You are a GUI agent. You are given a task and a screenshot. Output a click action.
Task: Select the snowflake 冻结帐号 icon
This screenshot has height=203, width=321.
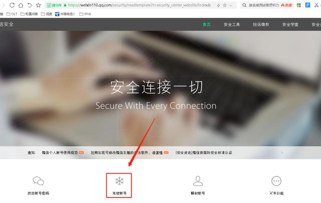(119, 181)
